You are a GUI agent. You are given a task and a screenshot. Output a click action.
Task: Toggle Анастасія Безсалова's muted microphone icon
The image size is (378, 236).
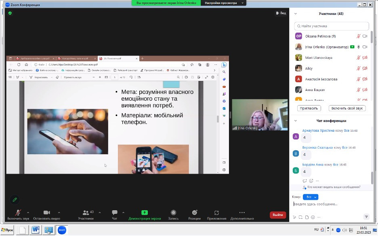(359, 79)
